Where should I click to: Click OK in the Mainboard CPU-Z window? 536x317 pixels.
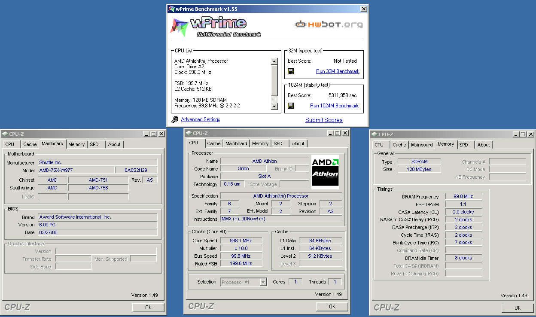pyautogui.click(x=148, y=308)
